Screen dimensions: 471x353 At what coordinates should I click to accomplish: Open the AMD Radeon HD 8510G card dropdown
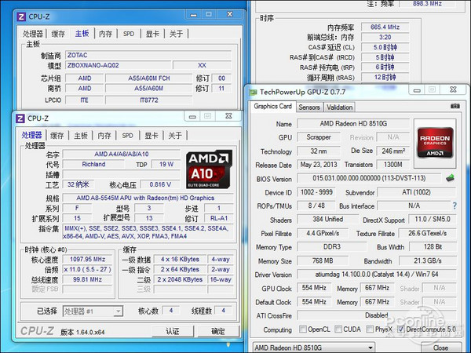point(313,348)
